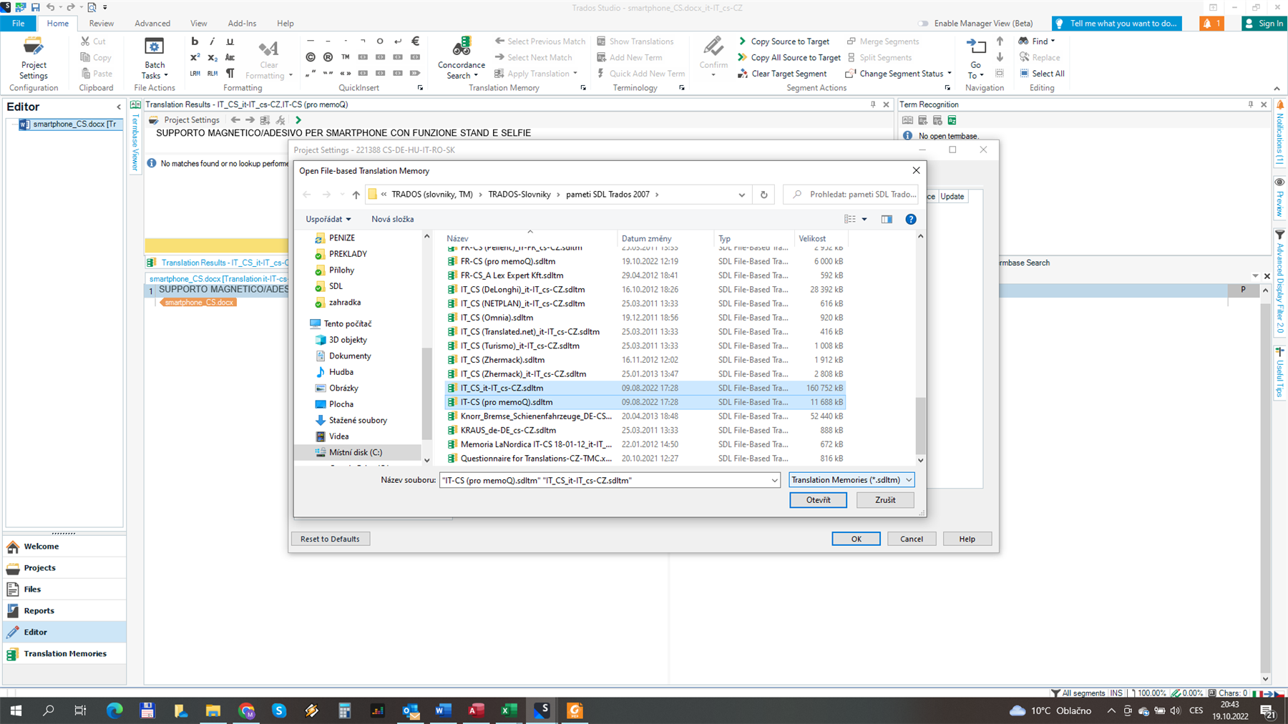Insert the euro symbol from QuickInsert

(x=416, y=41)
